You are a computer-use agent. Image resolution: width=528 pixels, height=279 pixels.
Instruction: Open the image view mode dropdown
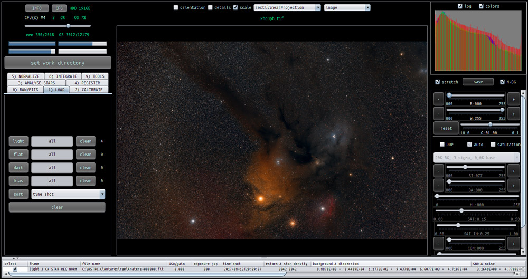347,7
